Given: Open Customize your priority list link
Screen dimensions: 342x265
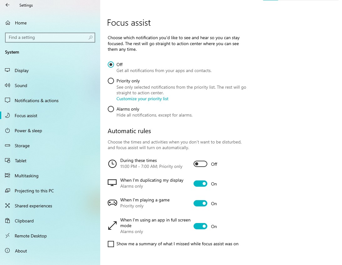Looking at the screenshot, I should click(x=142, y=99).
